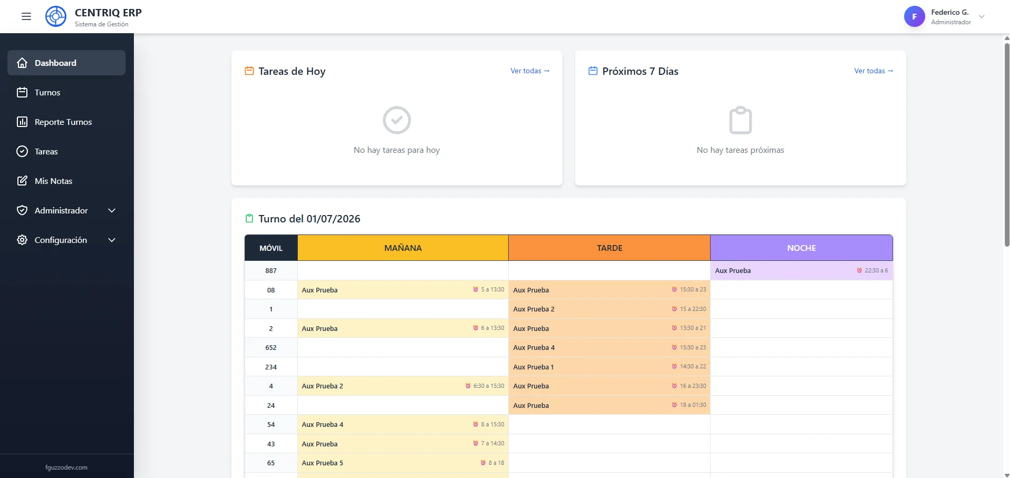
Task: Click the Configuración gear icon
Action: [x=22, y=240]
